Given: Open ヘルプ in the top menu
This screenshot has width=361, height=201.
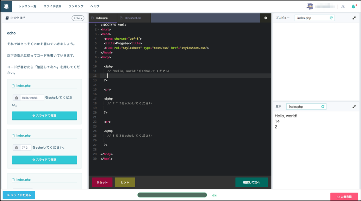Looking at the screenshot, I should pos(95,6).
